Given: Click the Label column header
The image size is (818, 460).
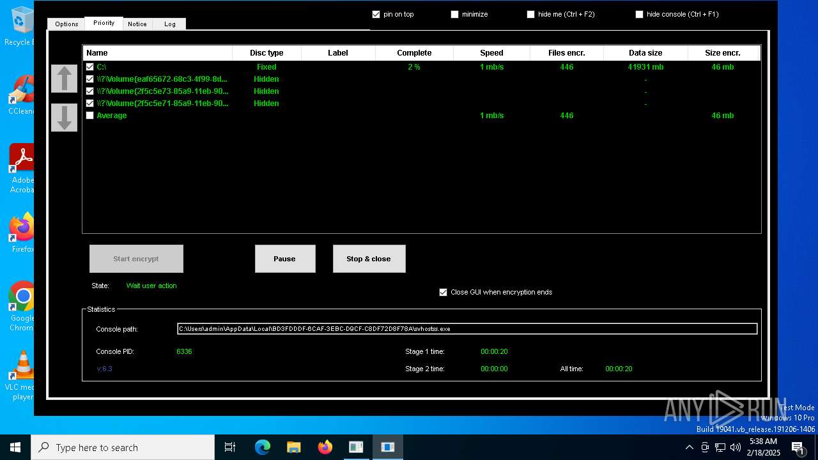Looking at the screenshot, I should pos(338,53).
